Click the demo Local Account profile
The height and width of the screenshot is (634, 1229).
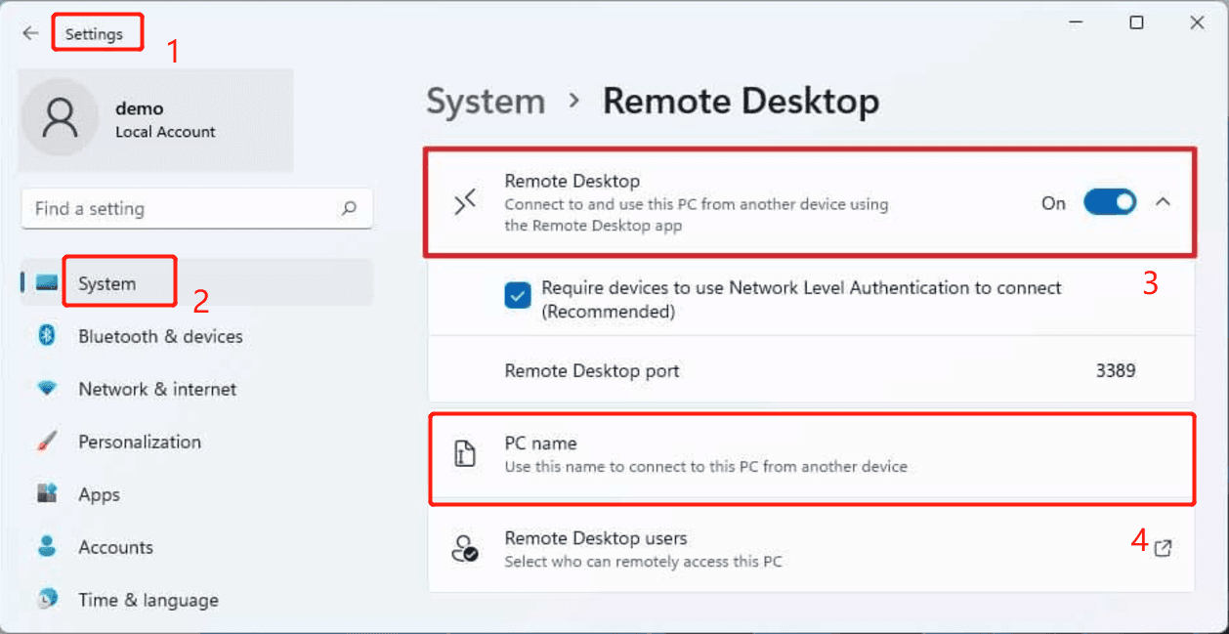pyautogui.click(x=156, y=119)
